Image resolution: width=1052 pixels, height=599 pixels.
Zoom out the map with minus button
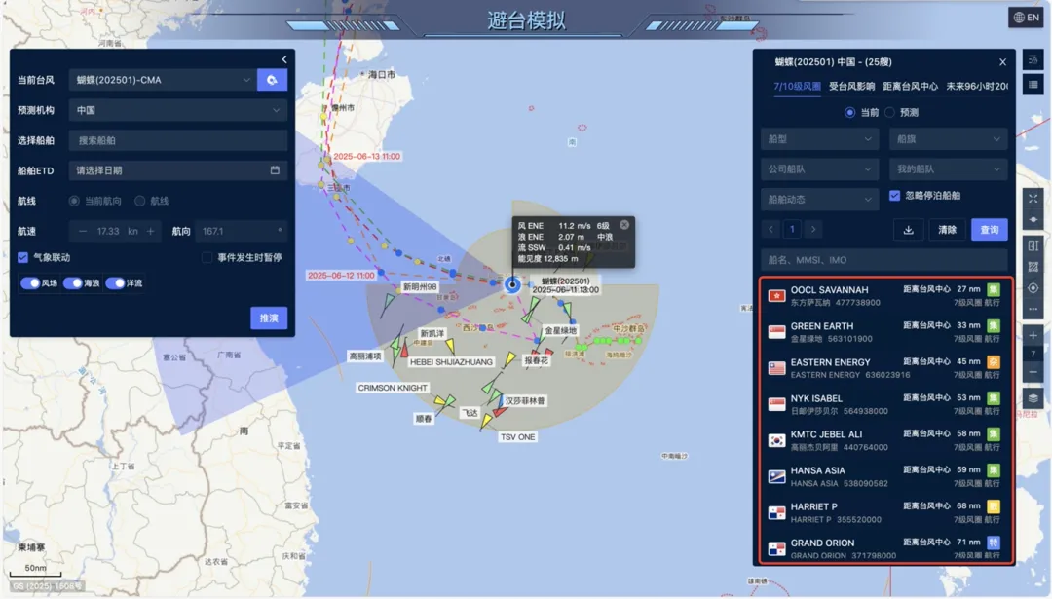[1033, 372]
